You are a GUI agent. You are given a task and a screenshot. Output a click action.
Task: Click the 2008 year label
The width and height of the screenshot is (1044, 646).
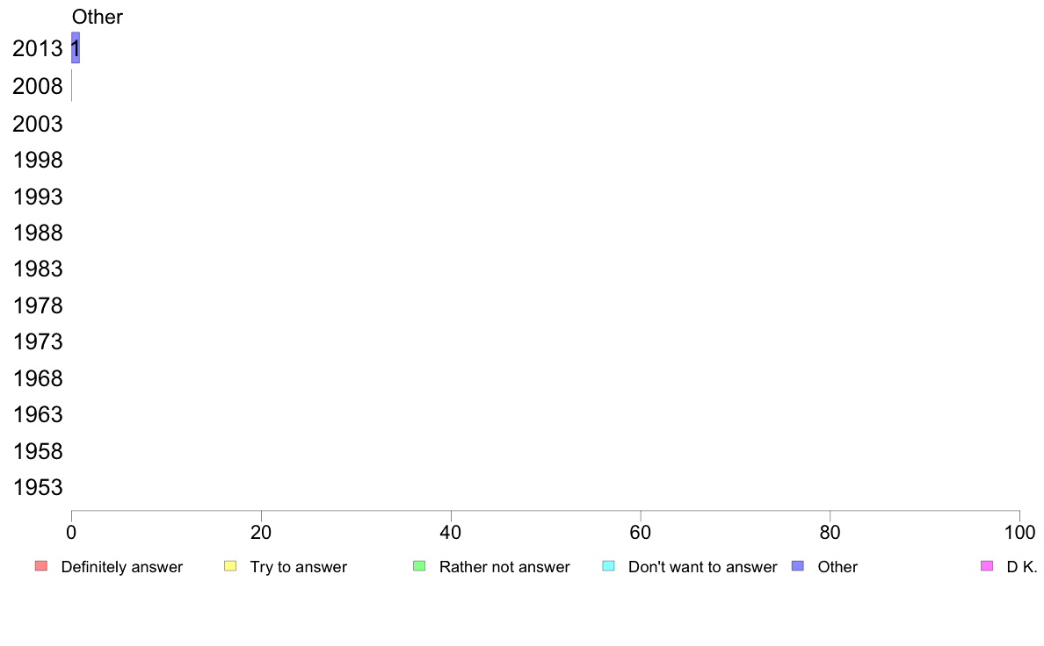coord(37,87)
